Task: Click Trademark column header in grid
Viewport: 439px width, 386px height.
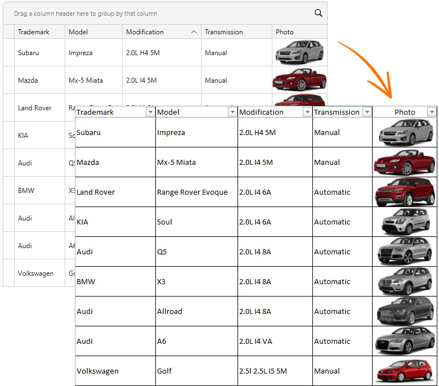Action: (40, 32)
